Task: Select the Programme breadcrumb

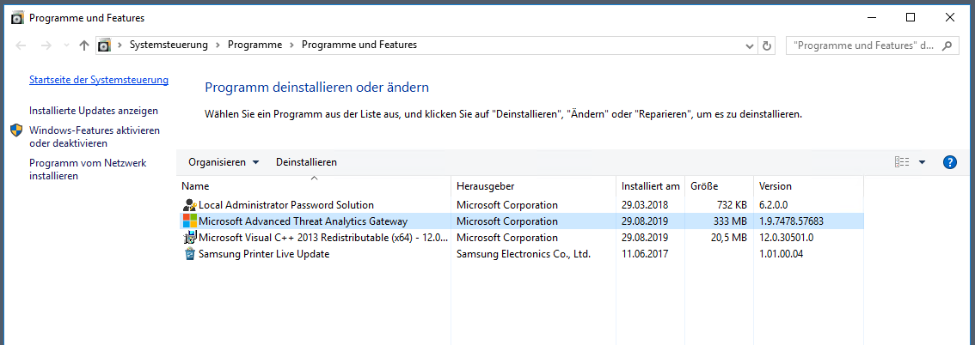Action: coord(255,45)
